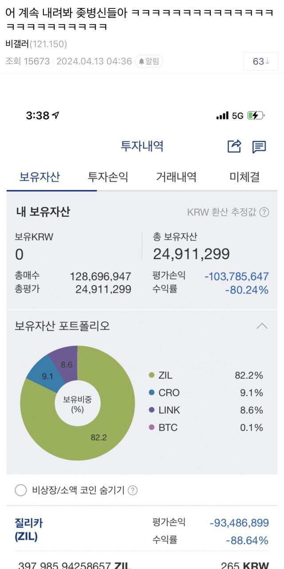
Task: Open the 63 comments jump button
Action: tap(260, 61)
